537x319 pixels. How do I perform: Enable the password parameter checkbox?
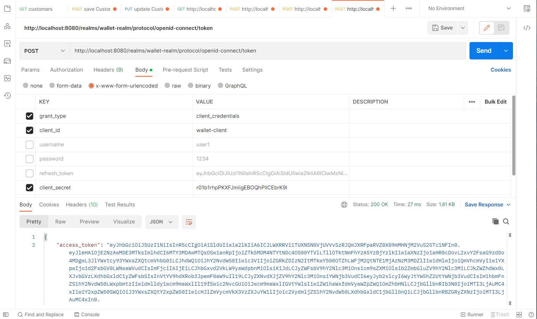(30, 159)
